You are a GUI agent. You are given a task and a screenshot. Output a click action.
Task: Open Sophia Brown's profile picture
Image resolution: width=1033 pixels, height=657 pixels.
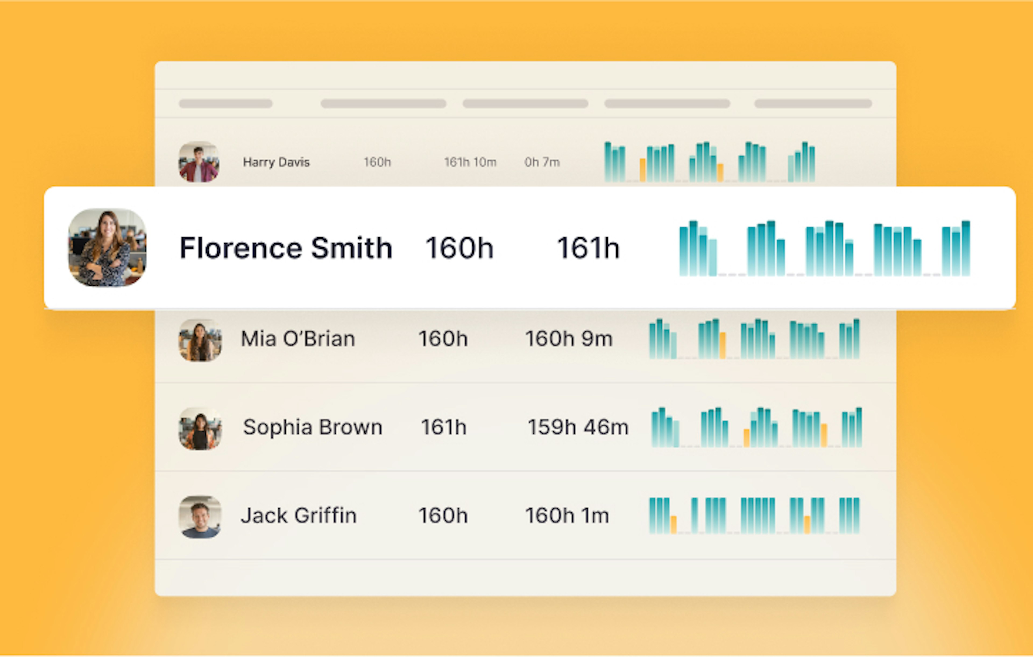(200, 428)
